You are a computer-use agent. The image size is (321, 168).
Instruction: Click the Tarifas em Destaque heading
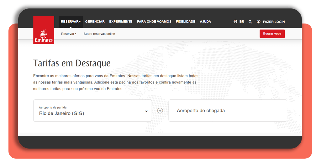pos(72,63)
